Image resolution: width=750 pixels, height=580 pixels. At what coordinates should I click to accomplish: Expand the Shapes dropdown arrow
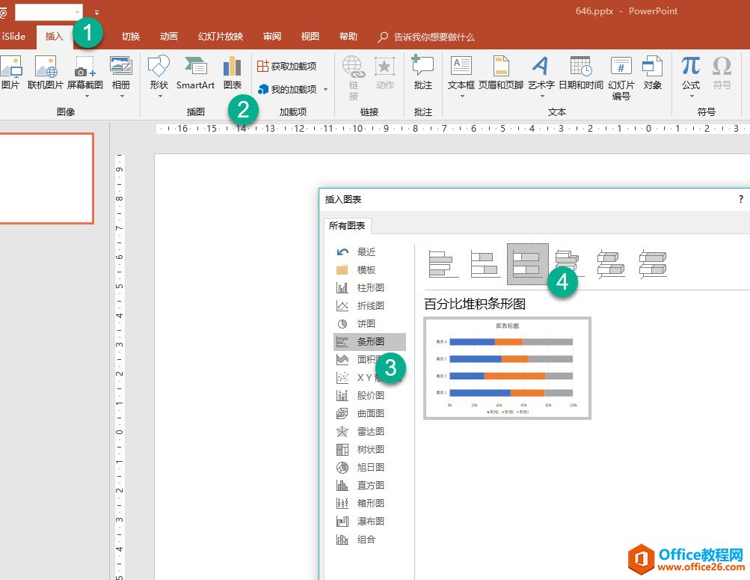pyautogui.click(x=160, y=97)
